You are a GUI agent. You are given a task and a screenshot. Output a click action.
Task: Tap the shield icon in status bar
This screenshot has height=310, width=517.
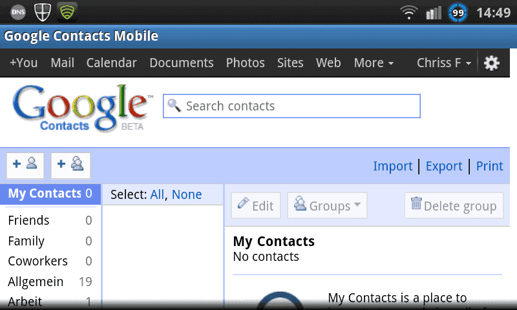(43, 12)
